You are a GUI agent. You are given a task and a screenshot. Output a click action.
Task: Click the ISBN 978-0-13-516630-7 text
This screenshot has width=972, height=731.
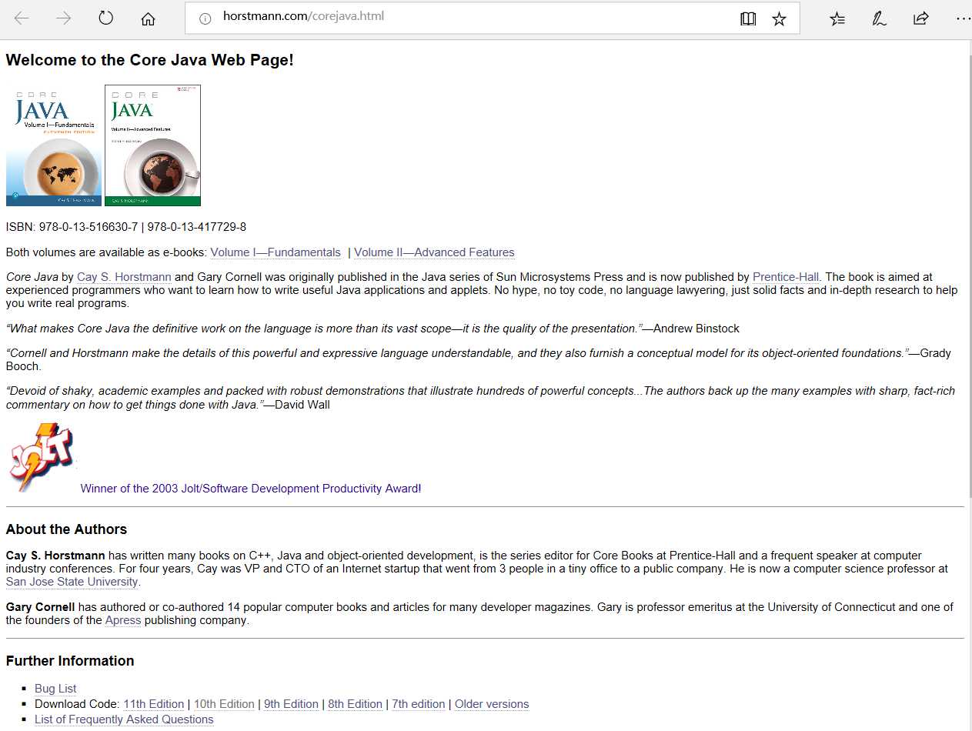[89, 227]
